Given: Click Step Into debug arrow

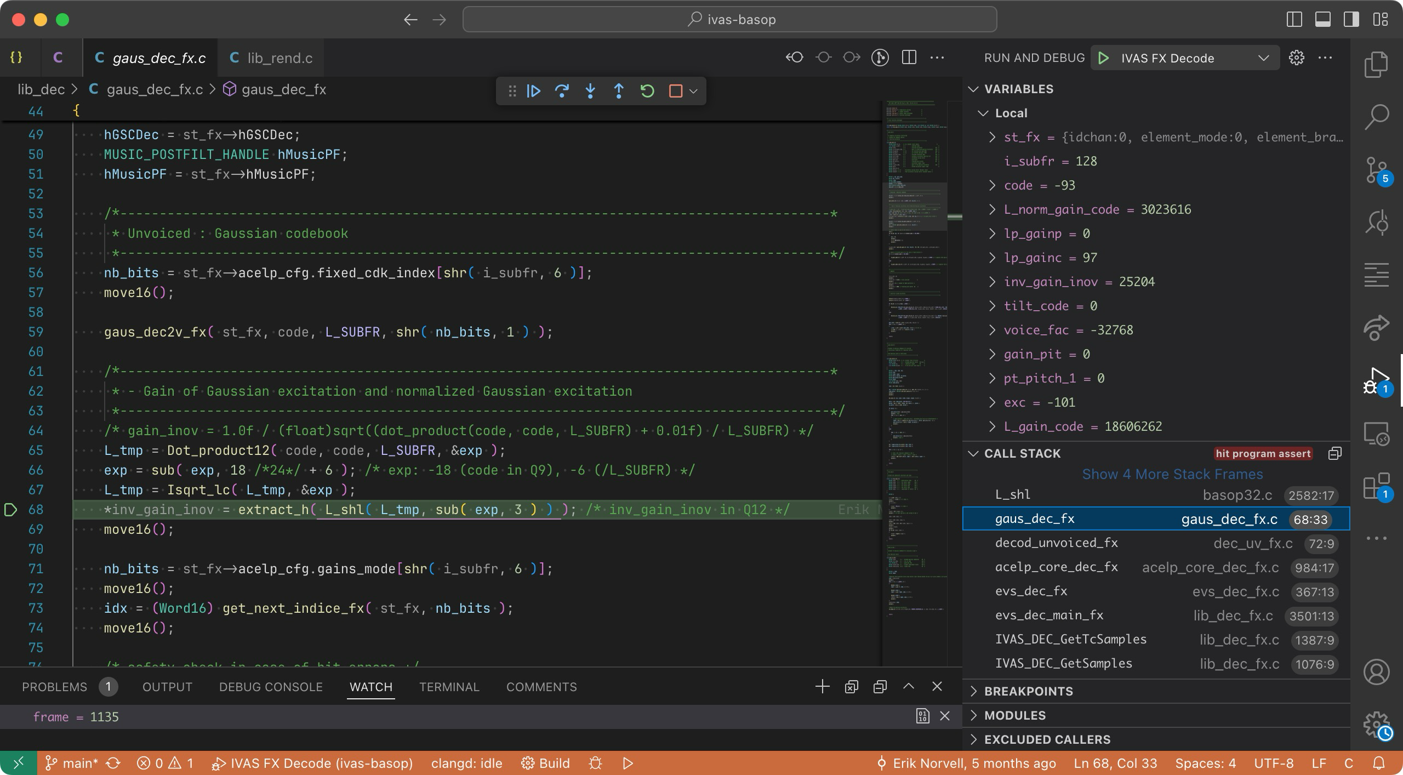Looking at the screenshot, I should (590, 91).
